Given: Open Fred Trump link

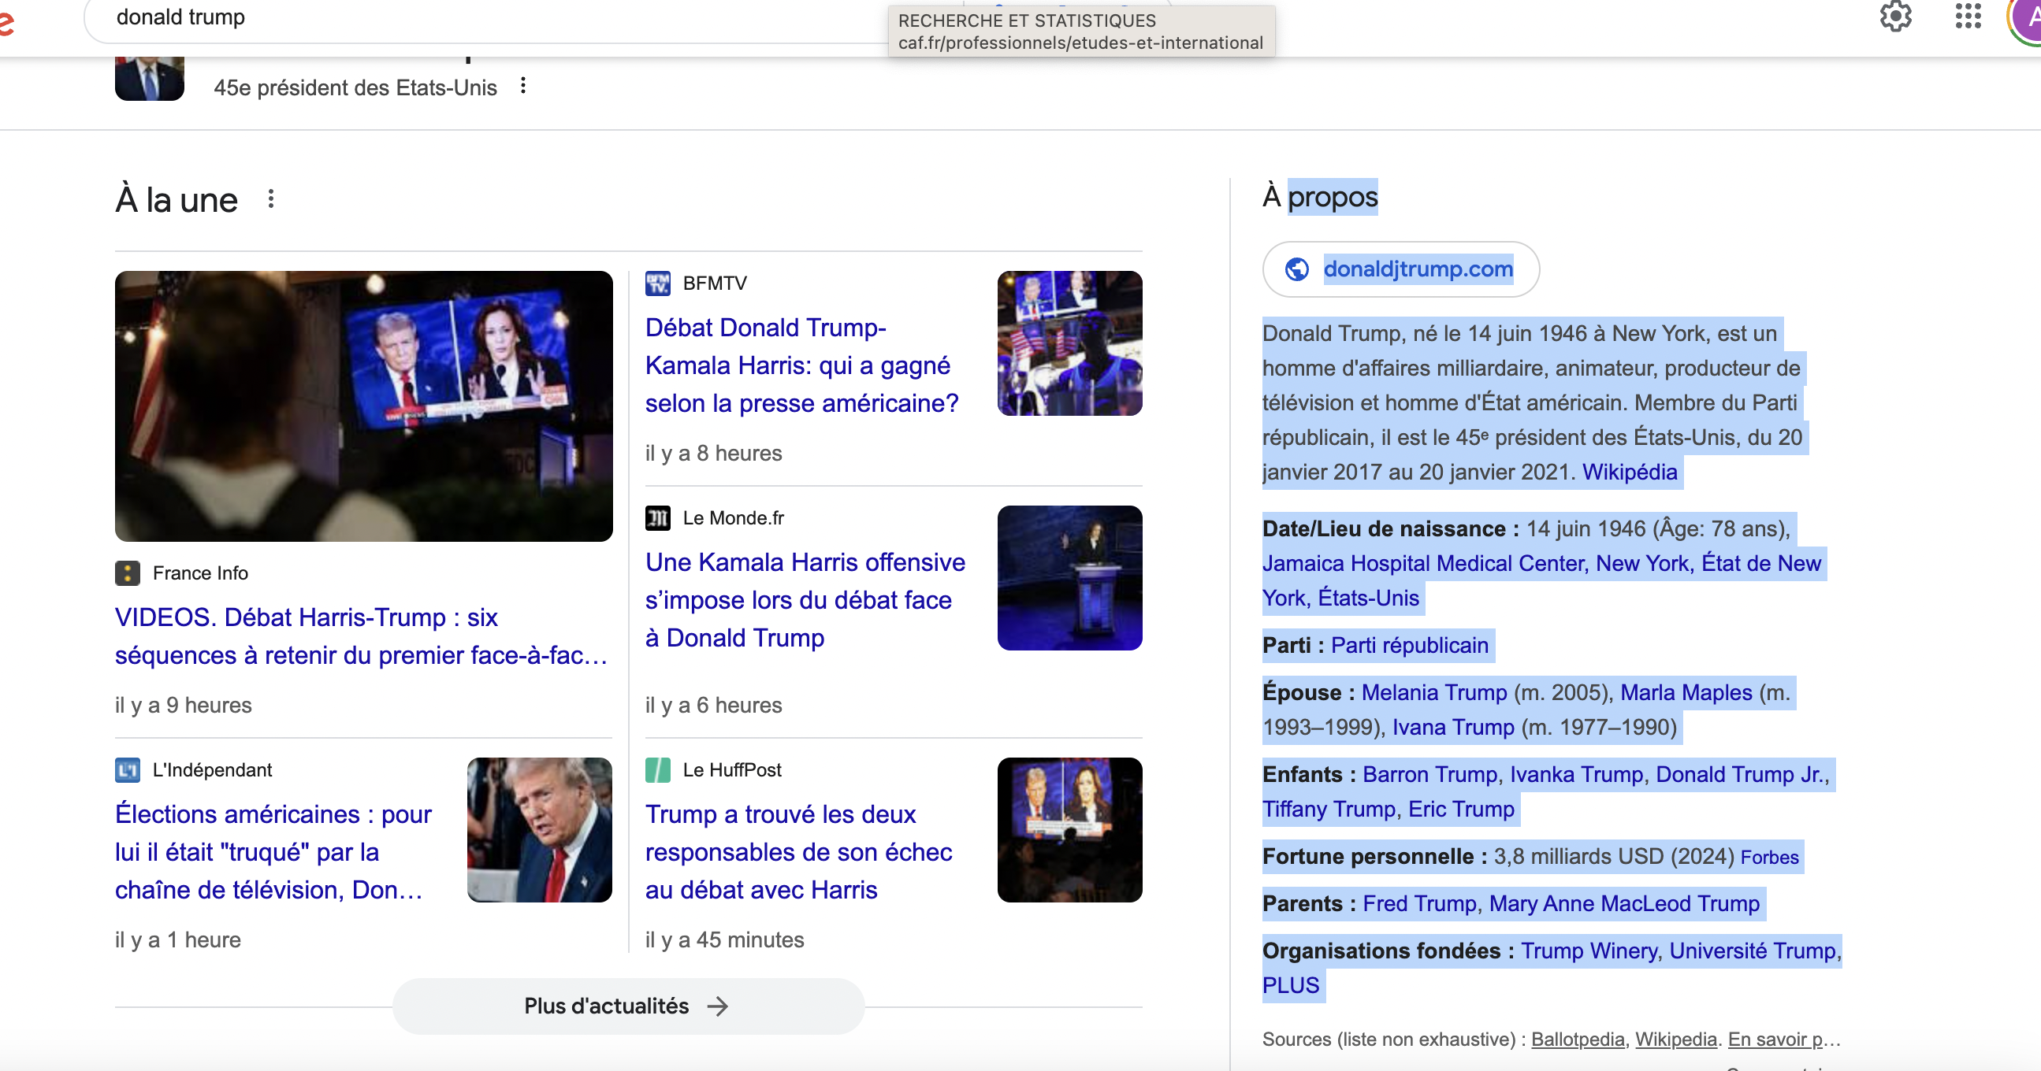Looking at the screenshot, I should coord(1420,904).
